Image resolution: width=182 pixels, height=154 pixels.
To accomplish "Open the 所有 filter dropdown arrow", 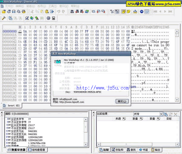I will (161, 114).
